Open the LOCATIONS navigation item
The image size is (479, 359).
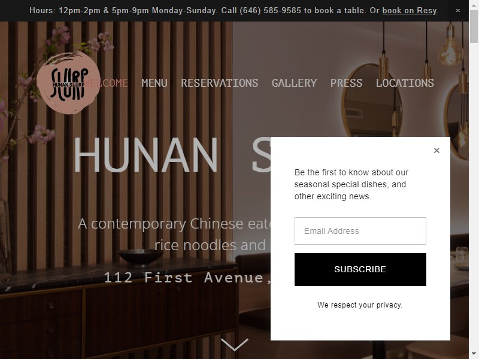[x=405, y=83]
